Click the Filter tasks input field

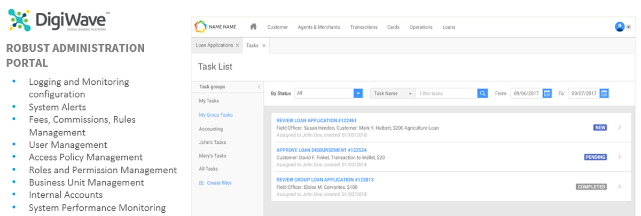(446, 93)
